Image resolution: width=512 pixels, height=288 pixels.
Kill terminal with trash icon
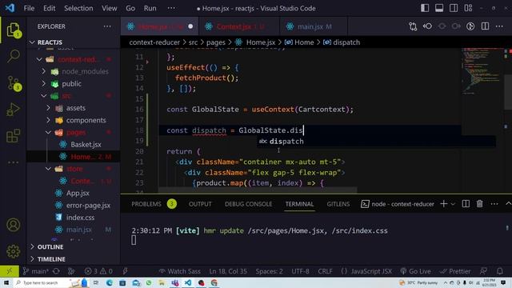point(479,204)
